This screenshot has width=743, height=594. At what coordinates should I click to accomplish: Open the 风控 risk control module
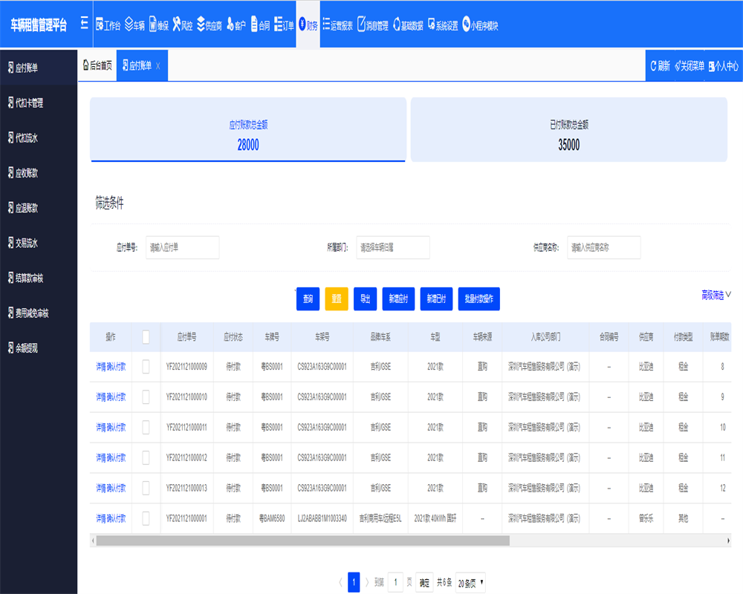pos(182,25)
